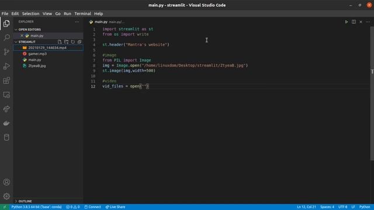Change file encoding UTF-8
The width and height of the screenshot is (374, 210).
pyautogui.click(x=343, y=207)
